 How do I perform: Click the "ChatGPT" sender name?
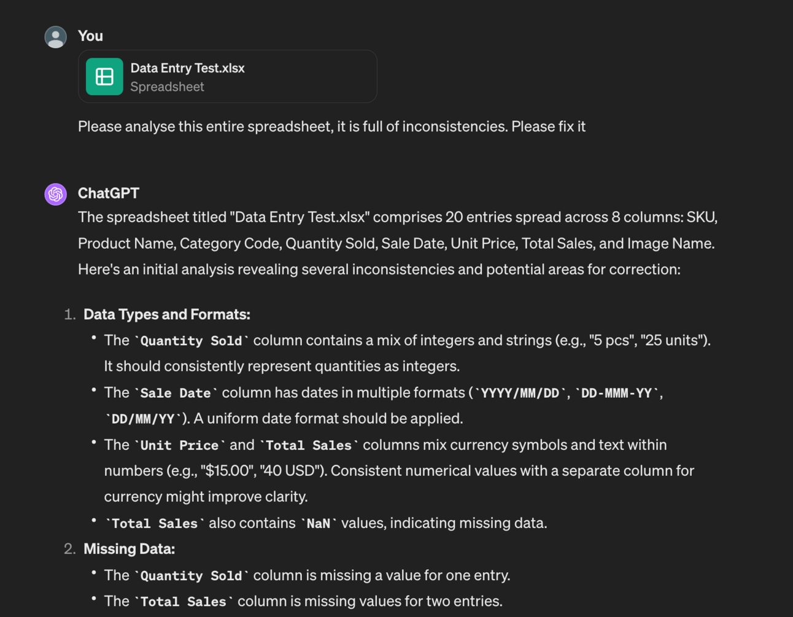point(109,193)
